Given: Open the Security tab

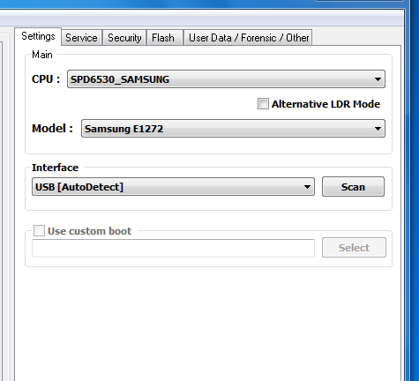Looking at the screenshot, I should pyautogui.click(x=124, y=38).
